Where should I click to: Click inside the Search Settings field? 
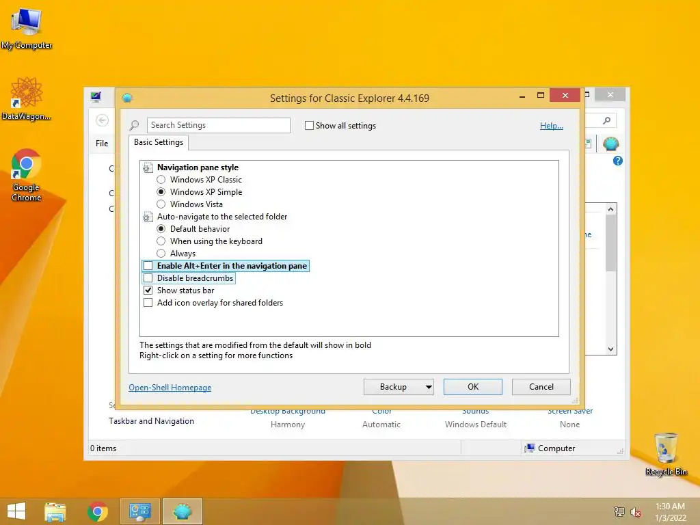(x=218, y=125)
